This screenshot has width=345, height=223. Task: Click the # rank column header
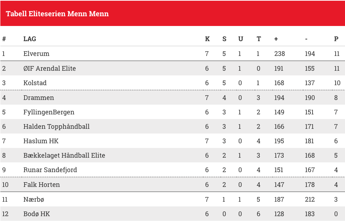(4, 39)
